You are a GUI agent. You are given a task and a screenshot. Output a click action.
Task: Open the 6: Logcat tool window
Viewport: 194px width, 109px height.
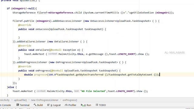pyautogui.click(x=54, y=105)
